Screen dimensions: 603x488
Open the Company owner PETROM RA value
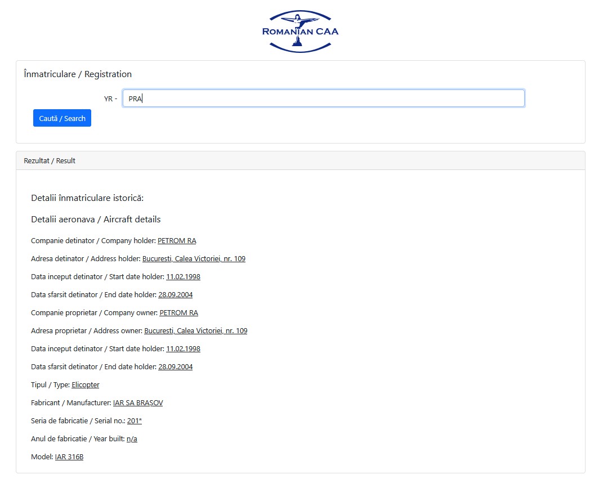178,313
